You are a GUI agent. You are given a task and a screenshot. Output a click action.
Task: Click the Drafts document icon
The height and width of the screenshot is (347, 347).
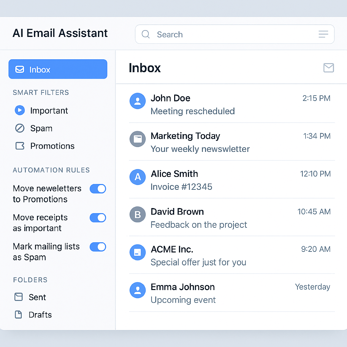(x=18, y=314)
